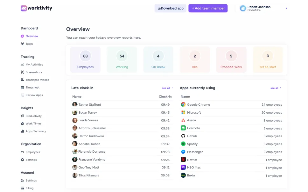
Task: Click the Worktivity logo
Action: pyautogui.click(x=36, y=8)
